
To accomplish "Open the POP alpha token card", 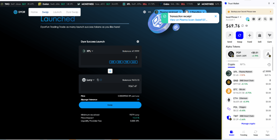I will click(243, 54).
